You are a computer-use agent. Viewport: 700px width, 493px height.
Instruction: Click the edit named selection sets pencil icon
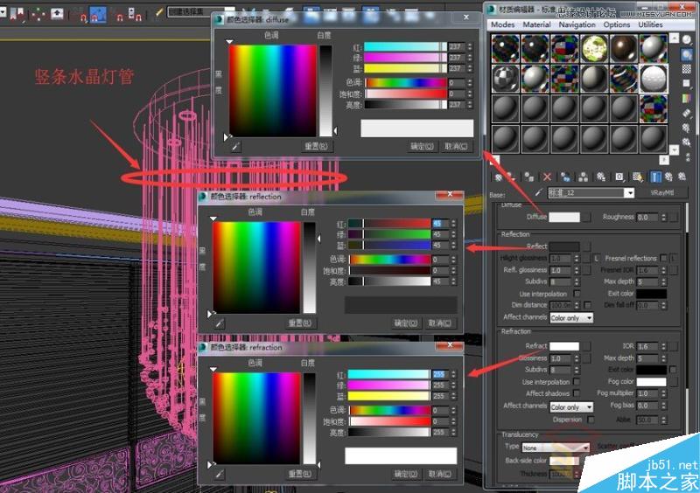point(159,13)
